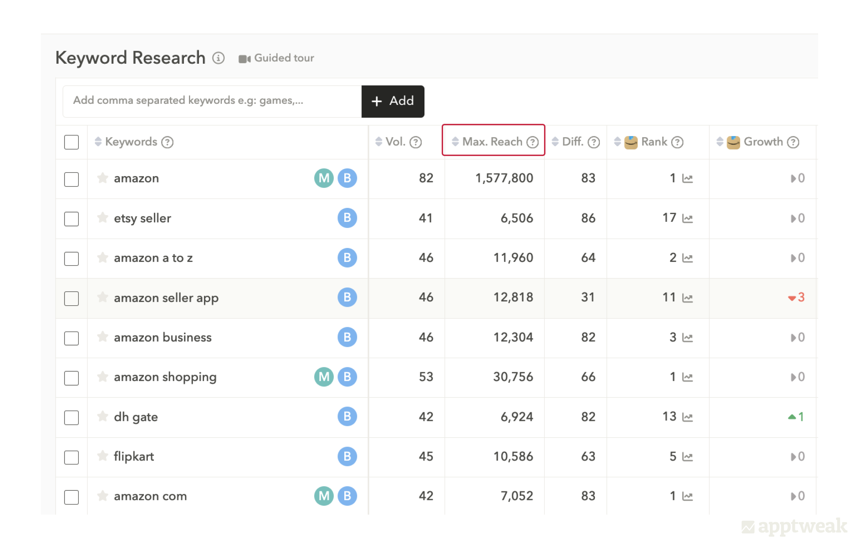Click the Amazon app icon in Growth header

tap(733, 142)
